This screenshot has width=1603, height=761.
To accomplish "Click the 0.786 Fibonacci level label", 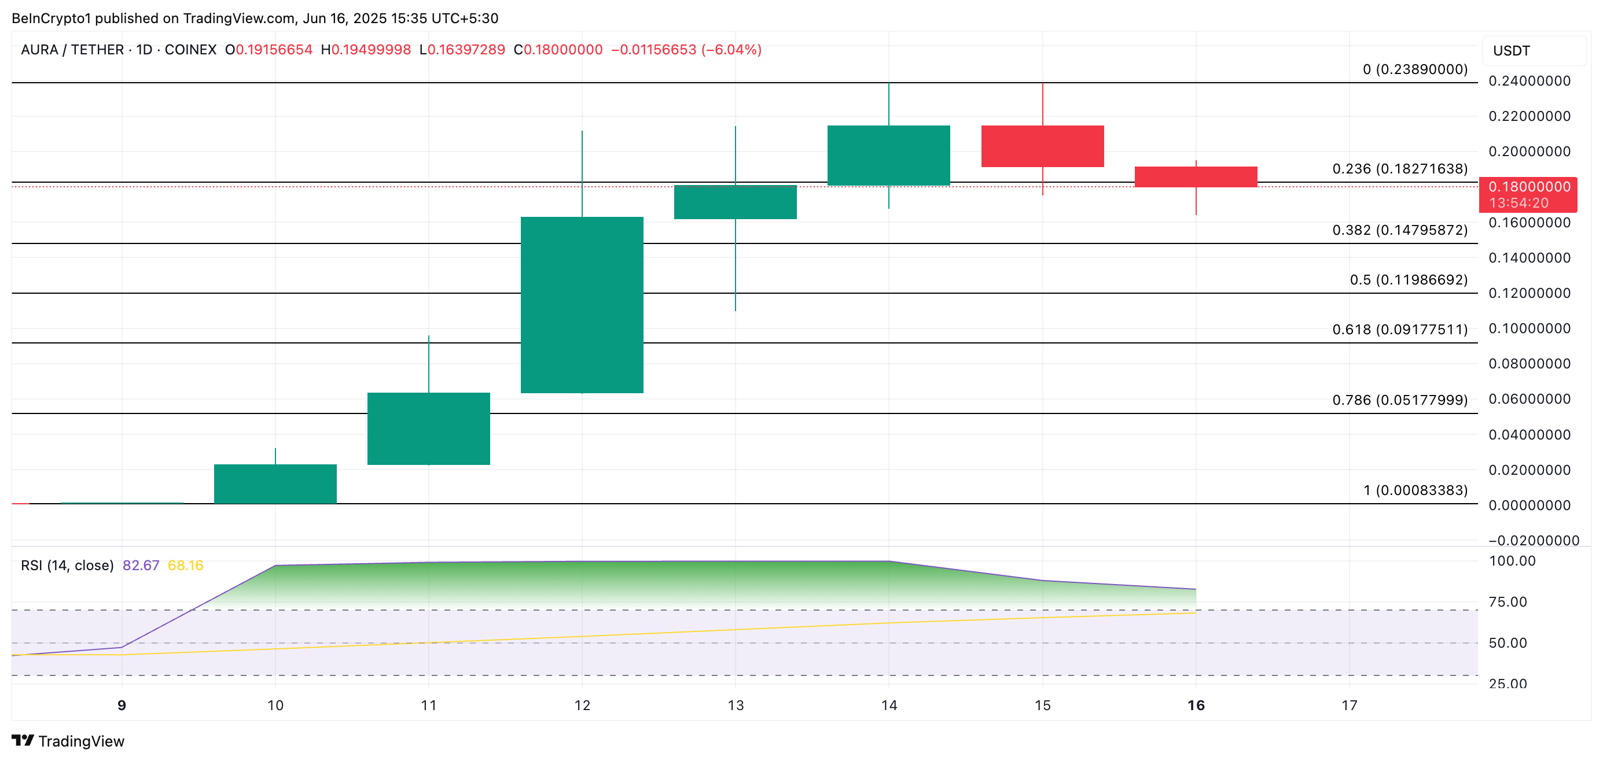I will pos(1399,400).
